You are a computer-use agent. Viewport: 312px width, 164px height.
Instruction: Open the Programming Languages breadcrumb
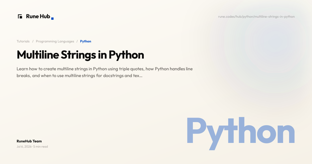pos(55,41)
